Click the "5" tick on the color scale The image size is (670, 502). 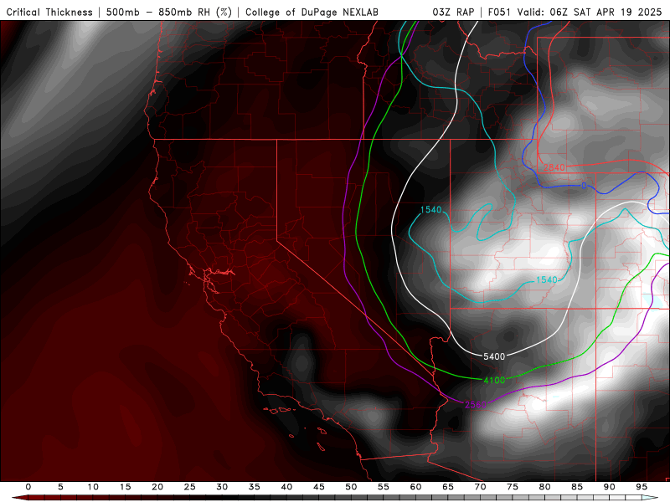click(x=60, y=487)
